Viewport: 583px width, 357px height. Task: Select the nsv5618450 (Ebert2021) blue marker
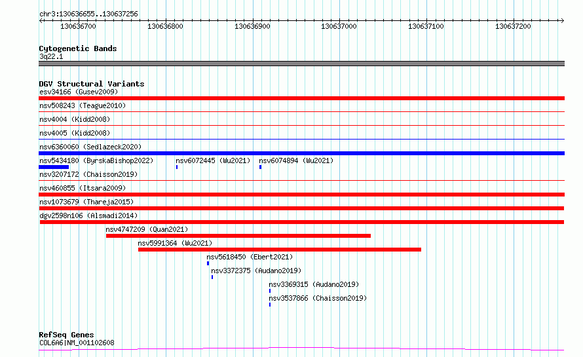pos(208,263)
